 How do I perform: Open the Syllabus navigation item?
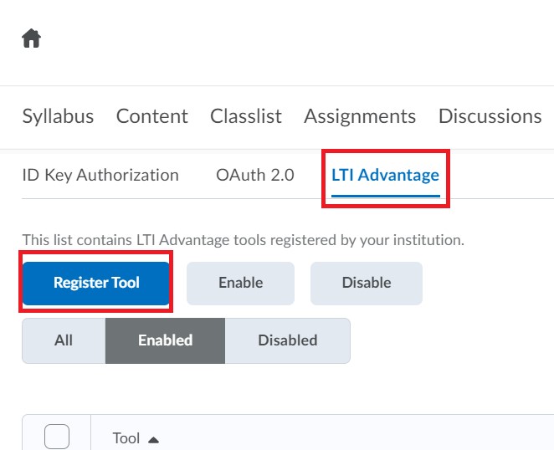tap(58, 116)
